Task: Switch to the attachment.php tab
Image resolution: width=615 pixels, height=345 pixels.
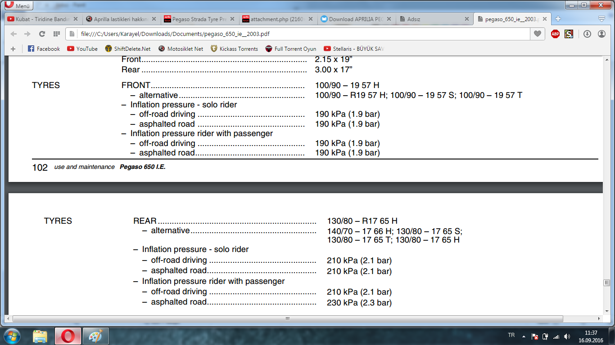Action: click(278, 19)
